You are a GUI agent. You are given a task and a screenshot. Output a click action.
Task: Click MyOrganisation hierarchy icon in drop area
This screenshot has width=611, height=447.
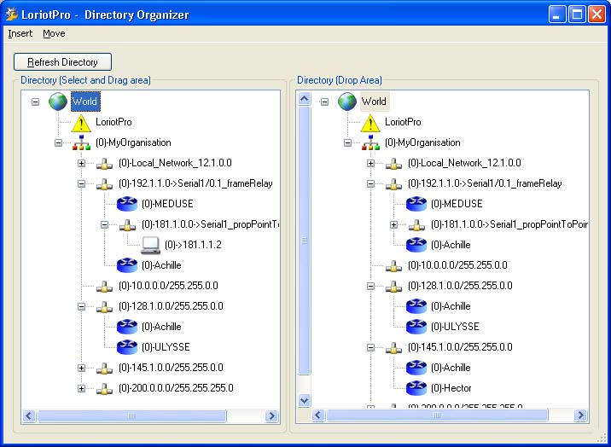(x=370, y=143)
